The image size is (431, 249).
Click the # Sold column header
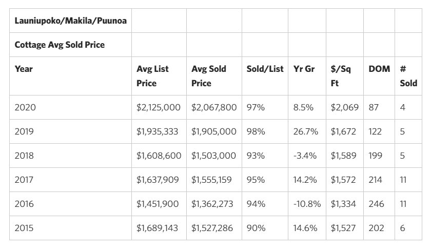coord(408,75)
